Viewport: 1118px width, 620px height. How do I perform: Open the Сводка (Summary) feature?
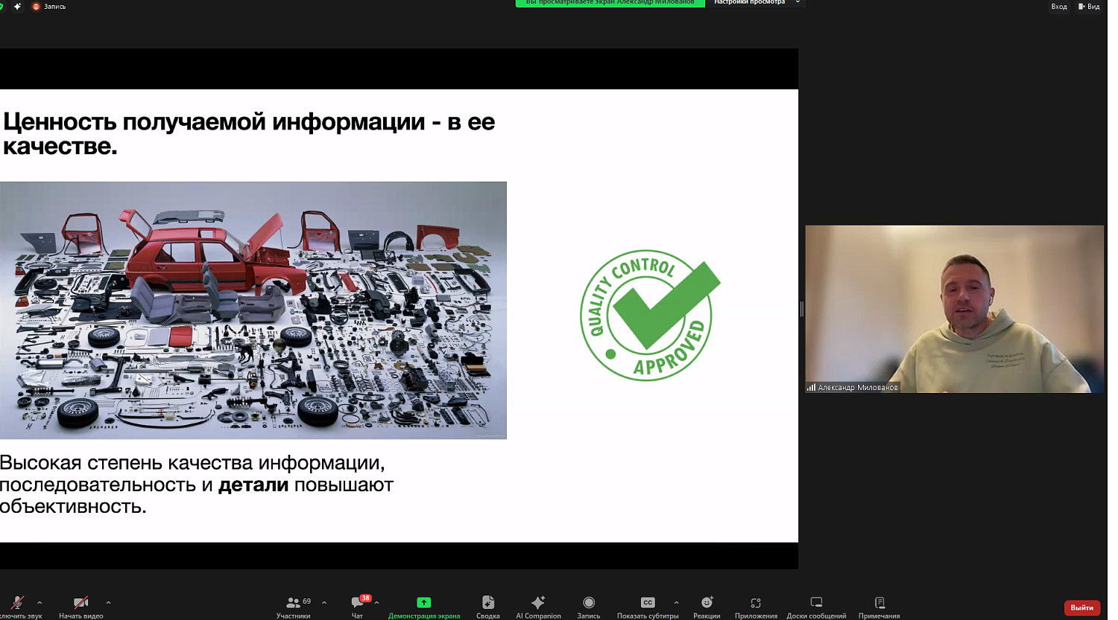click(487, 604)
